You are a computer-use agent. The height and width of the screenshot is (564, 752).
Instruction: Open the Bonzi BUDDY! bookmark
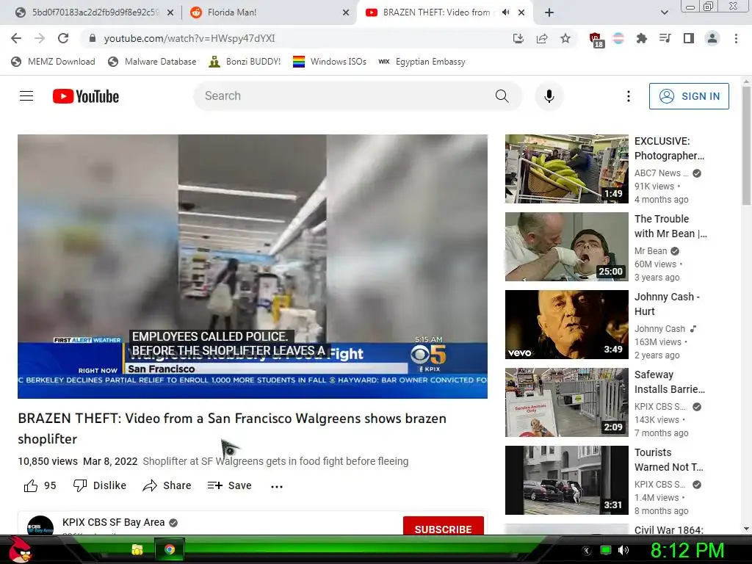click(x=245, y=62)
